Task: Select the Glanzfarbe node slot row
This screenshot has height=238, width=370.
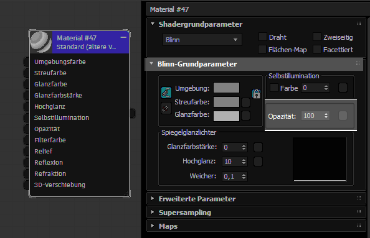Action: pos(79,84)
